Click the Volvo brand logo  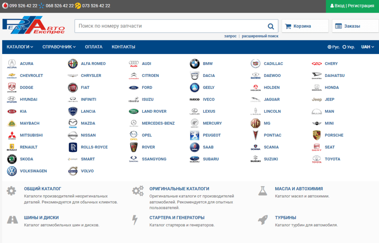point(73,171)
